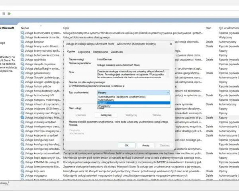The height and width of the screenshot is (191, 239).
Task: Open the Typ uruchomienia combo box
Action: coord(133,93)
